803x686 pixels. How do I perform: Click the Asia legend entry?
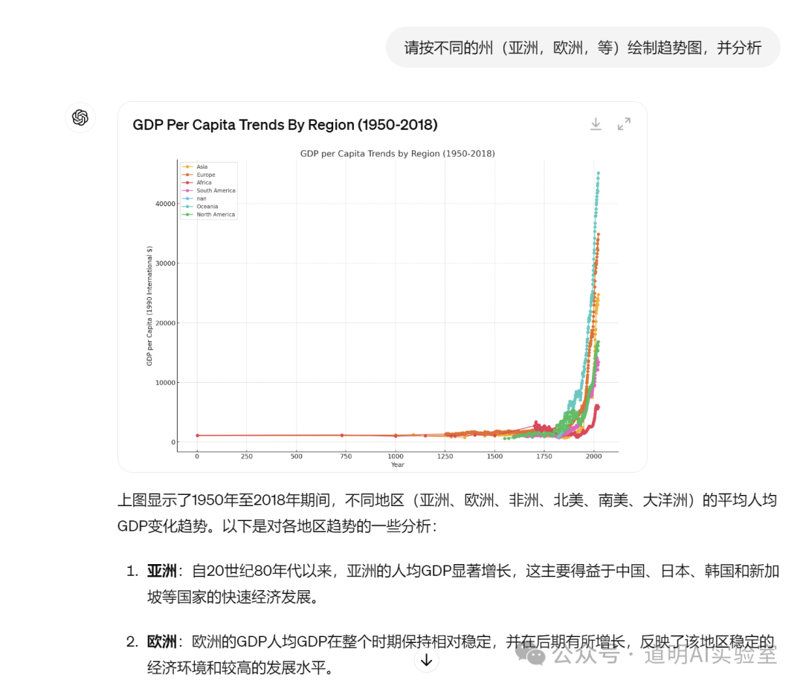pyautogui.click(x=201, y=167)
